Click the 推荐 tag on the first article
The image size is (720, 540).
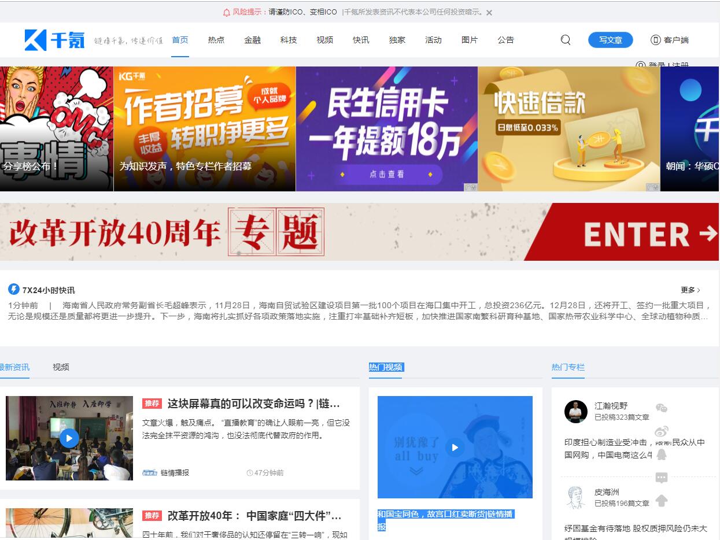pos(152,404)
